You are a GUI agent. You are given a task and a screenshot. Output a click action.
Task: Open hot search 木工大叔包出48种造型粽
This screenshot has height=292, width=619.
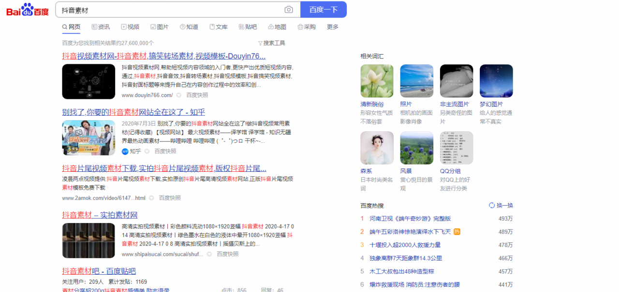pyautogui.click(x=402, y=271)
